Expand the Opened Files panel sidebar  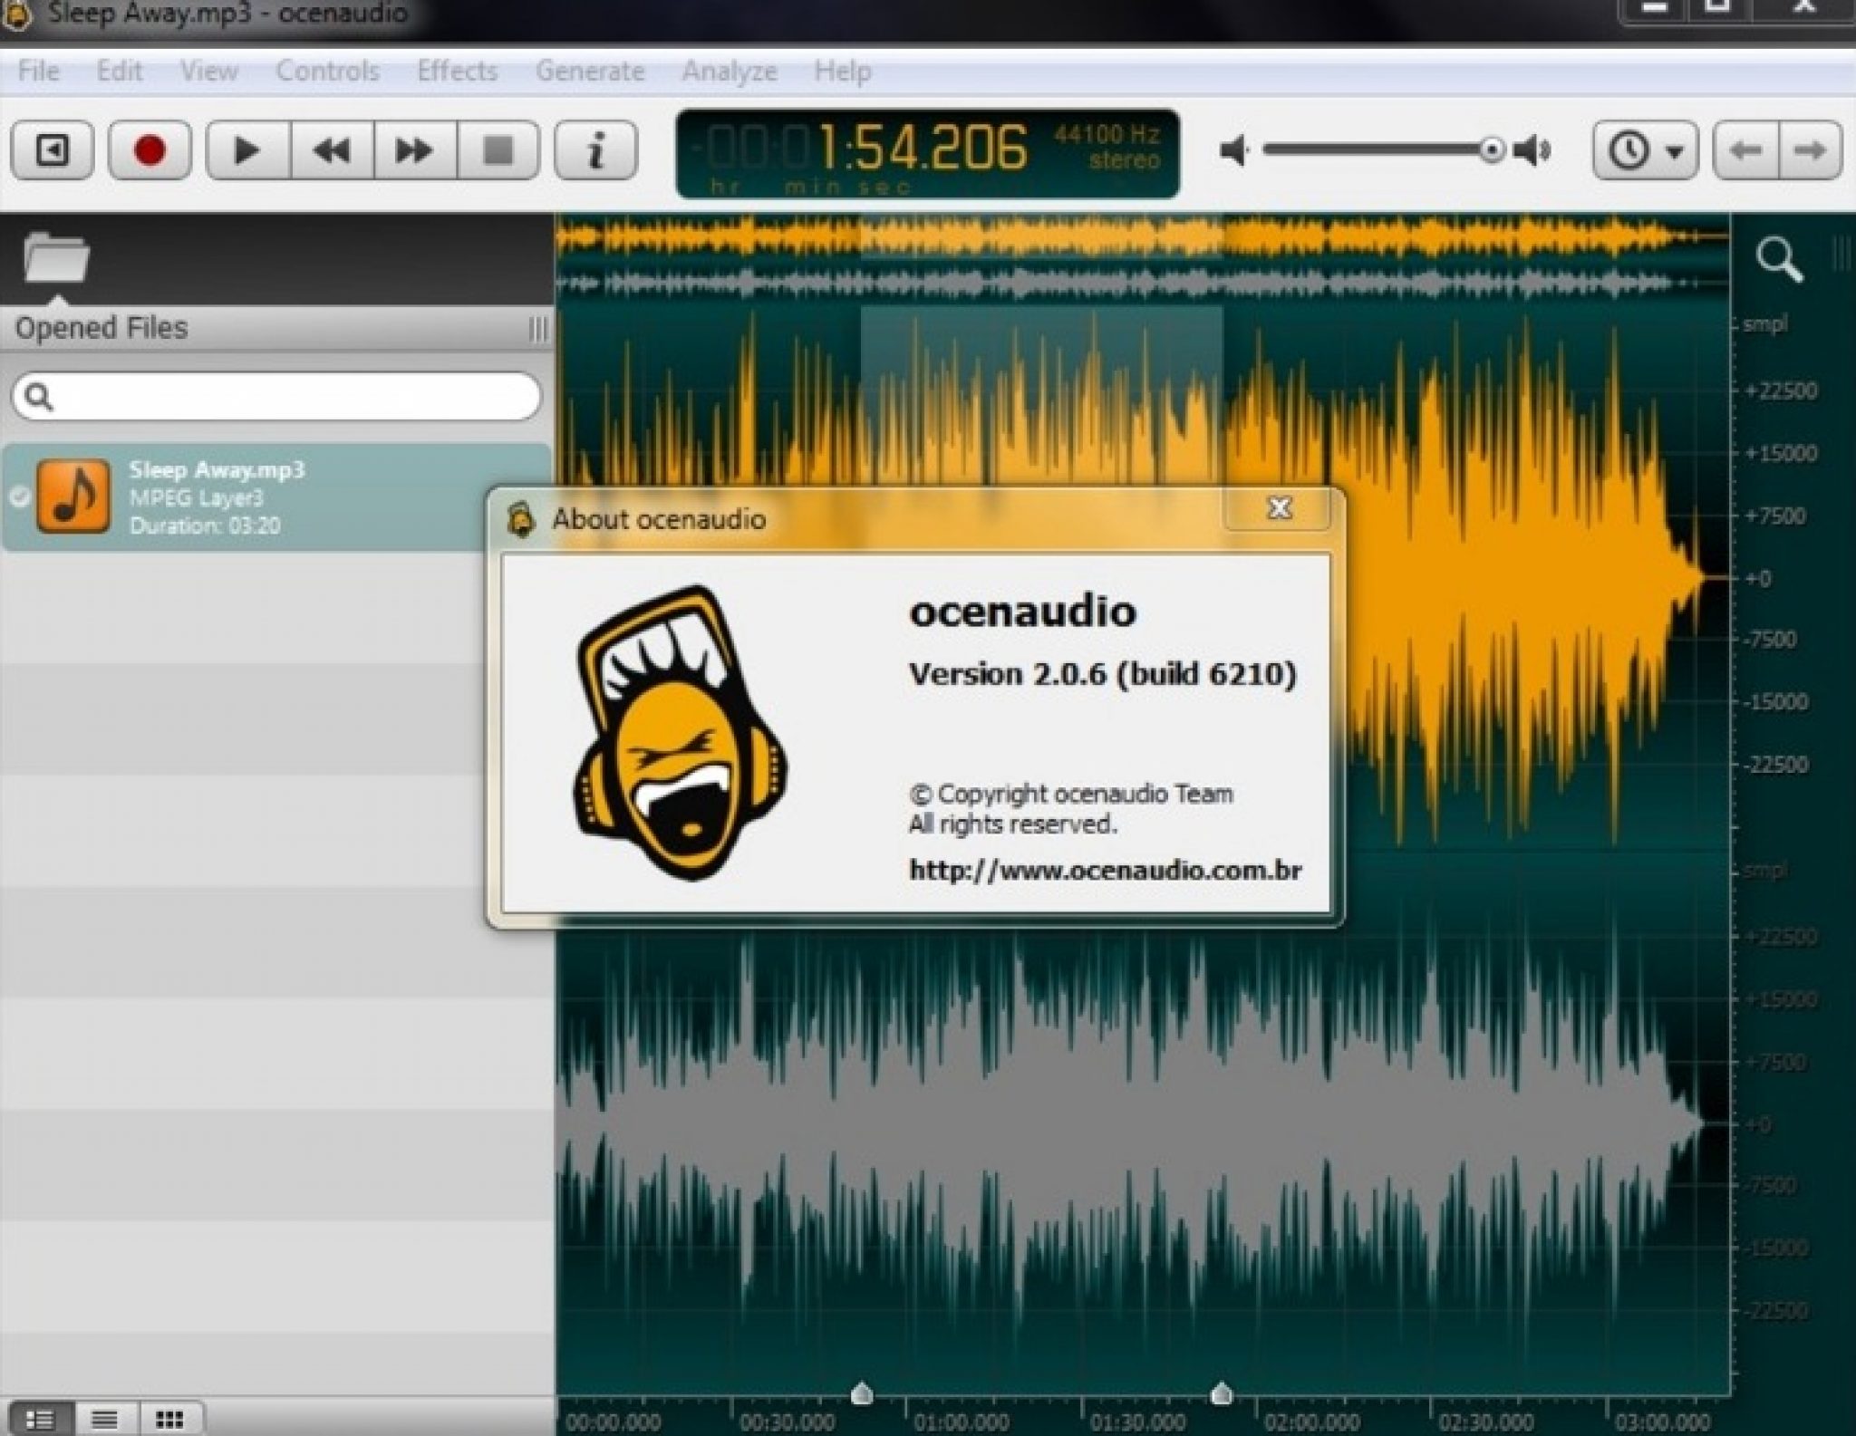[x=535, y=327]
